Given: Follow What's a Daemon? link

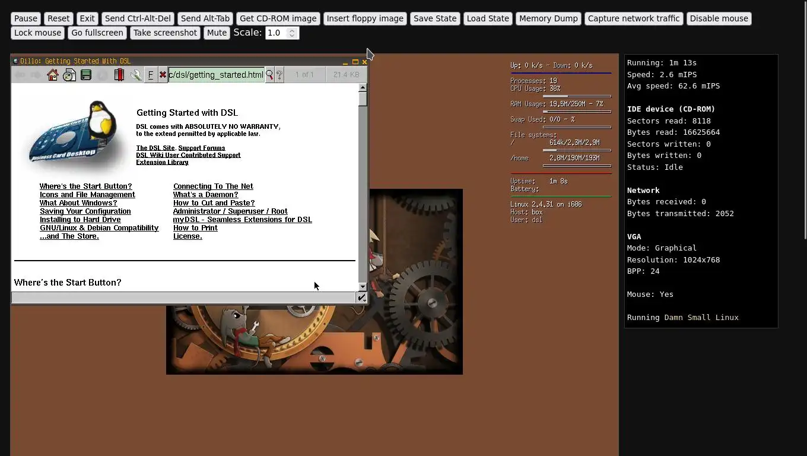Looking at the screenshot, I should click(x=205, y=195).
